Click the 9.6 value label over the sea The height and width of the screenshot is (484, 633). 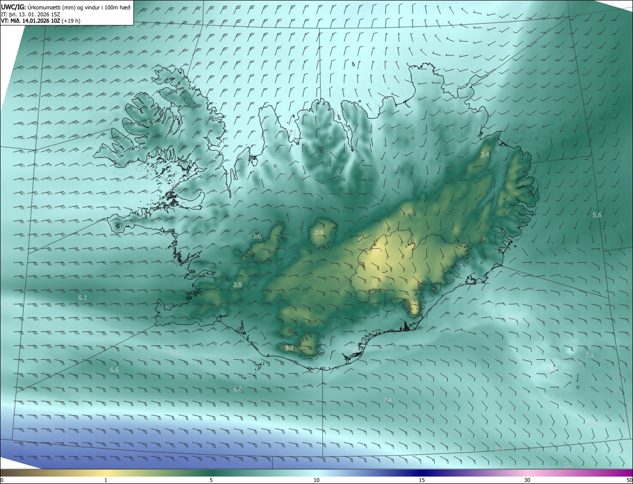pyautogui.click(x=551, y=368)
